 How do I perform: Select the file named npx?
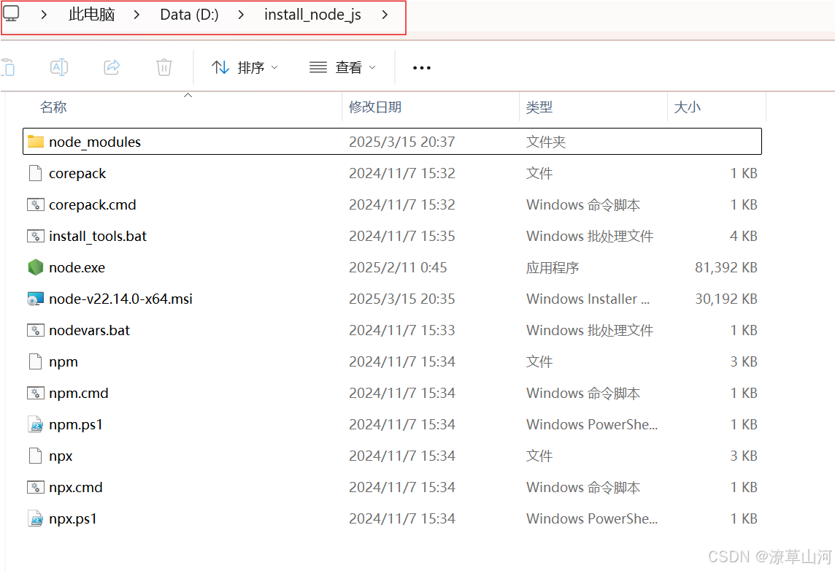click(61, 456)
